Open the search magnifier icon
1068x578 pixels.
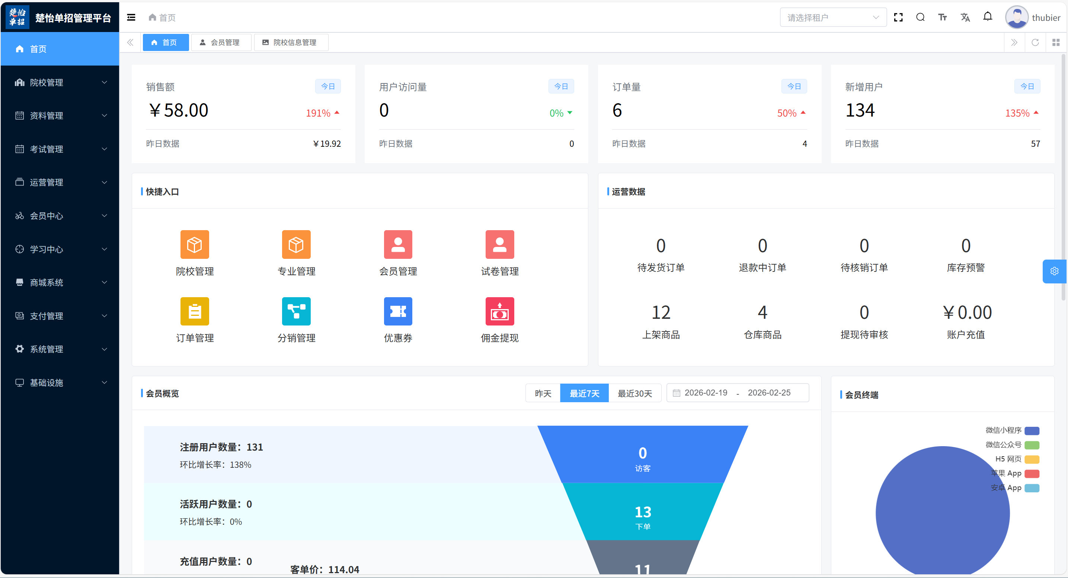[920, 18]
